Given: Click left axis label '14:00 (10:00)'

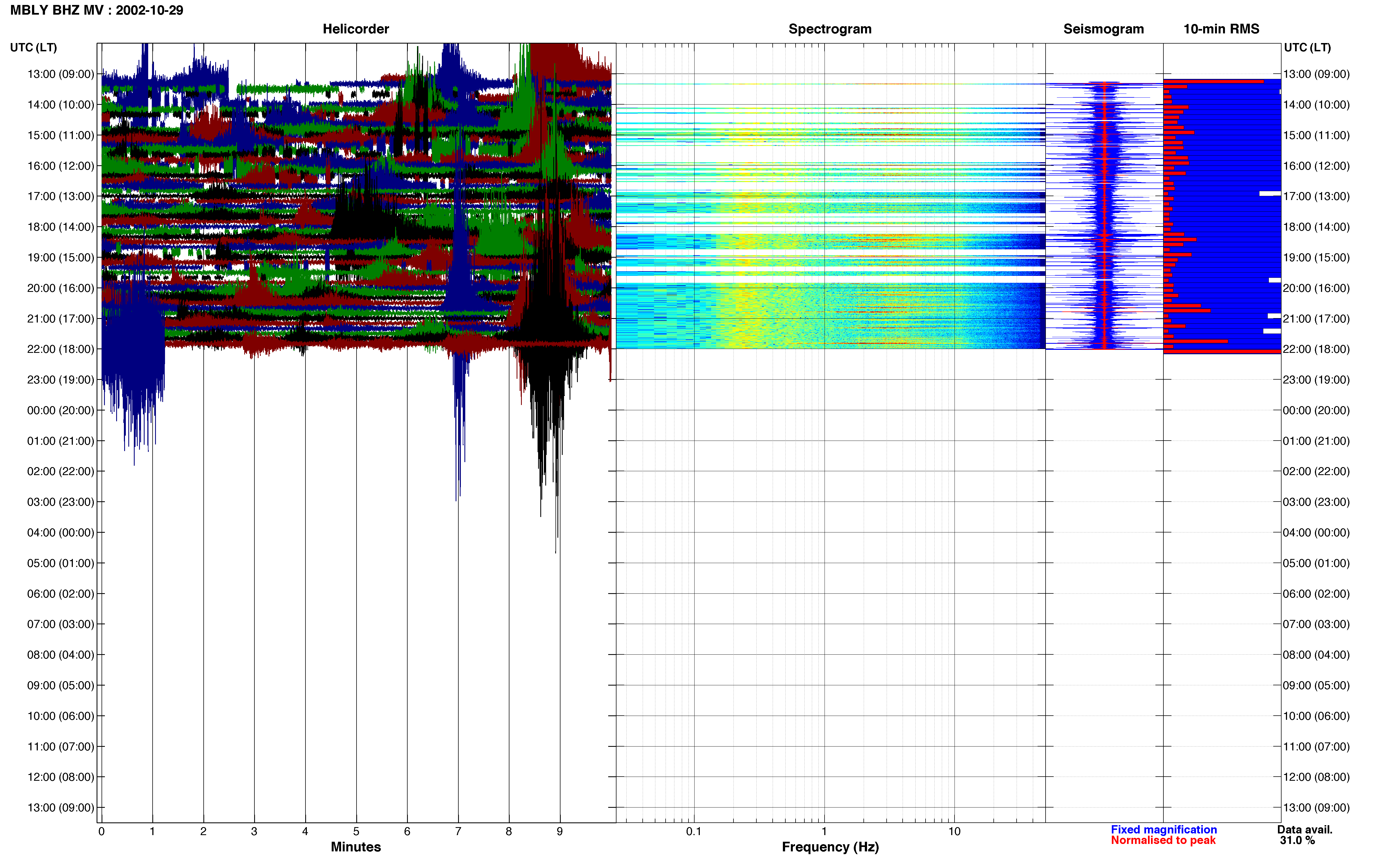Looking at the screenshot, I should point(61,105).
